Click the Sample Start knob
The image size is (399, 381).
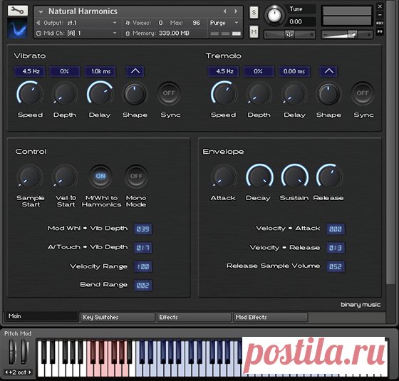pos(30,177)
